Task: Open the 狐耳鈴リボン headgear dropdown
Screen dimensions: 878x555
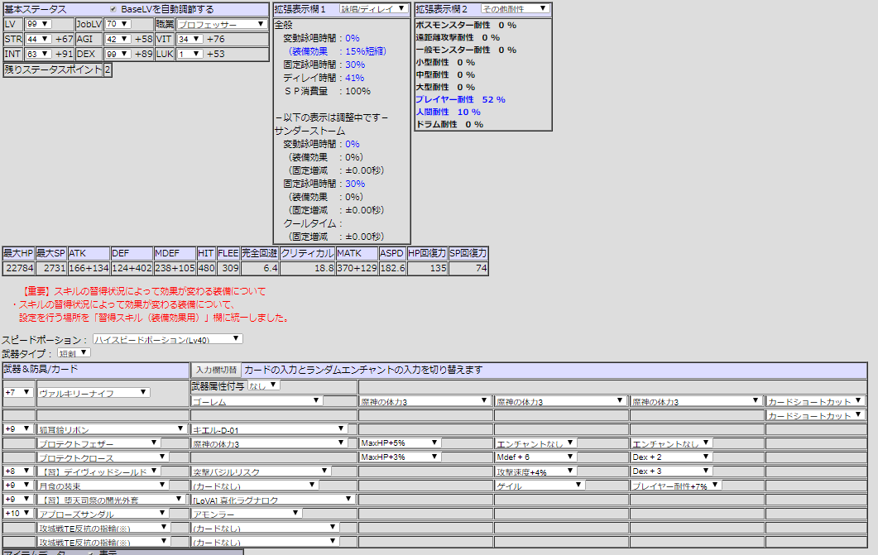Action: click(x=112, y=429)
